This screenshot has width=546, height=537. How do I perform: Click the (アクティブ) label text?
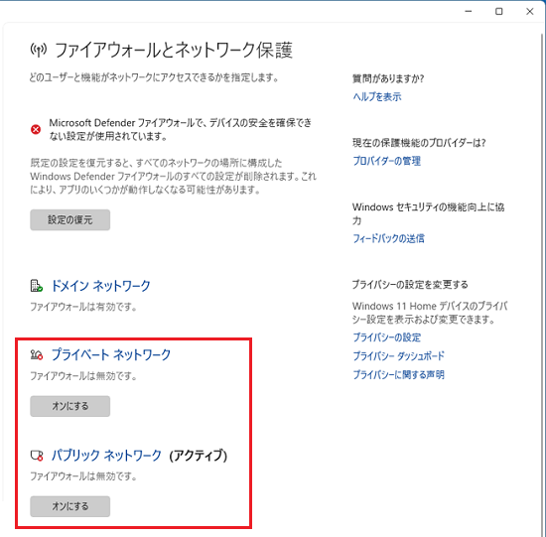click(x=199, y=456)
